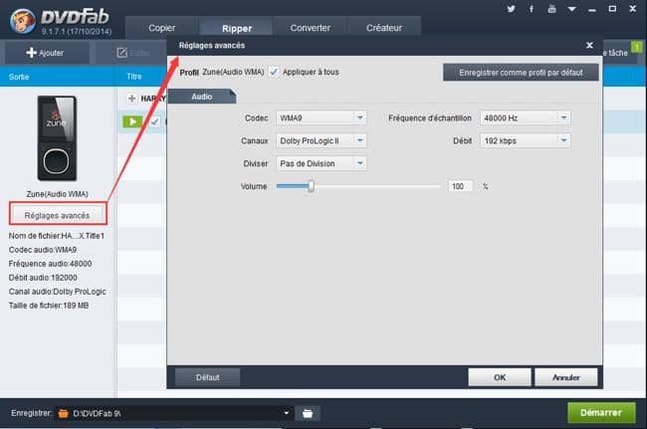This screenshot has height=429, width=647.
Task: Open the Codec WMA9 dropdown
Action: [322, 118]
